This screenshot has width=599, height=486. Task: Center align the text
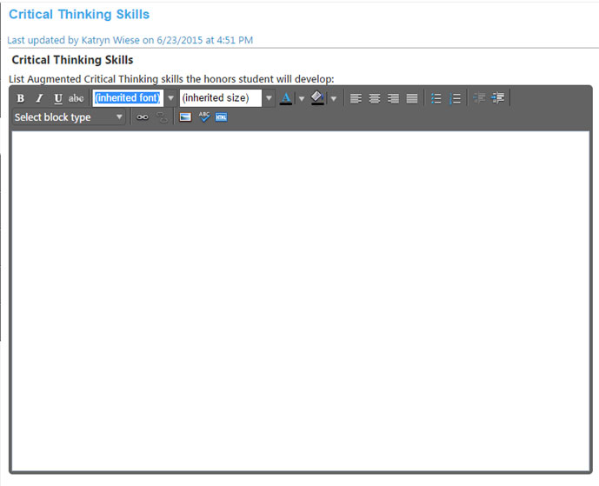pos(375,98)
